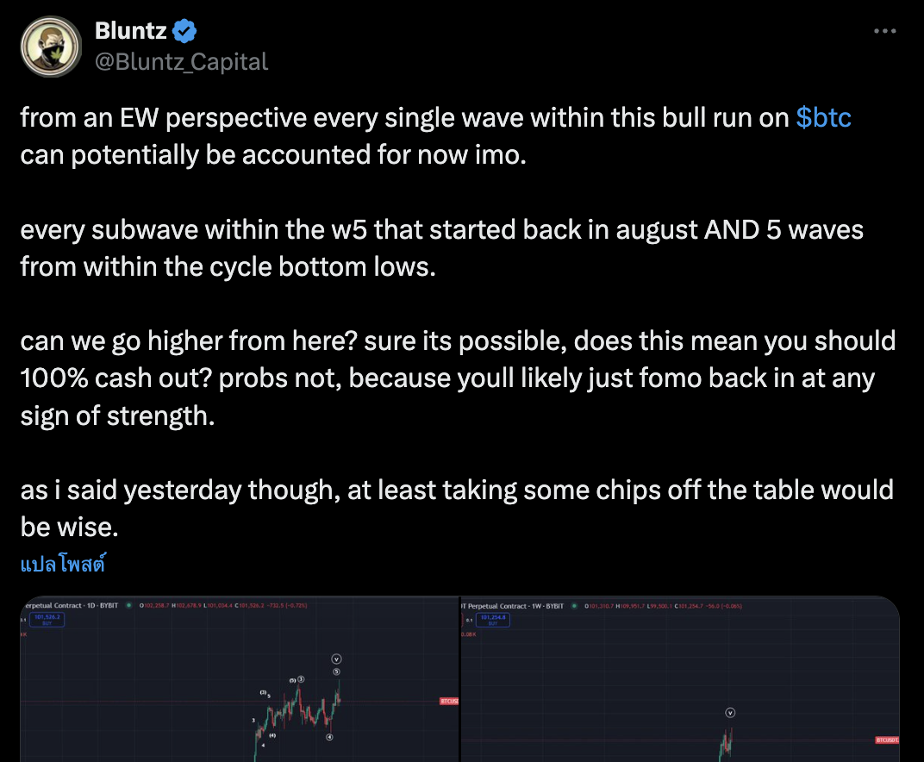The image size is (924, 762).
Task: Click the circled V wave label on right chart
Action: 730,713
